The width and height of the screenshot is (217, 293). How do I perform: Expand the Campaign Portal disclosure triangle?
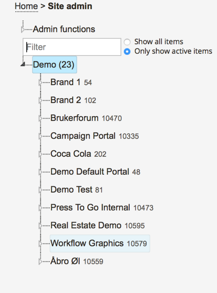pyautogui.click(x=40, y=136)
